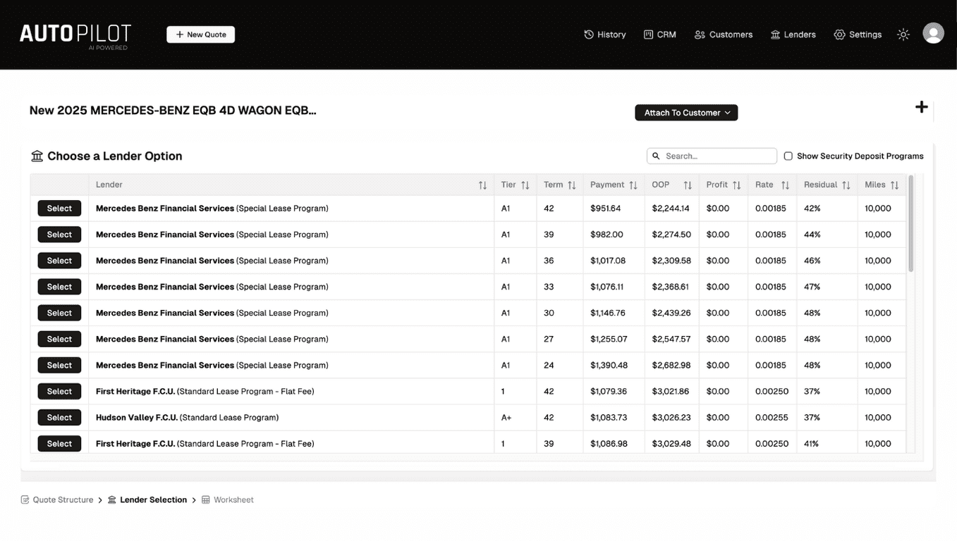
Task: Sort by Rate column arrows
Action: pyautogui.click(x=785, y=185)
